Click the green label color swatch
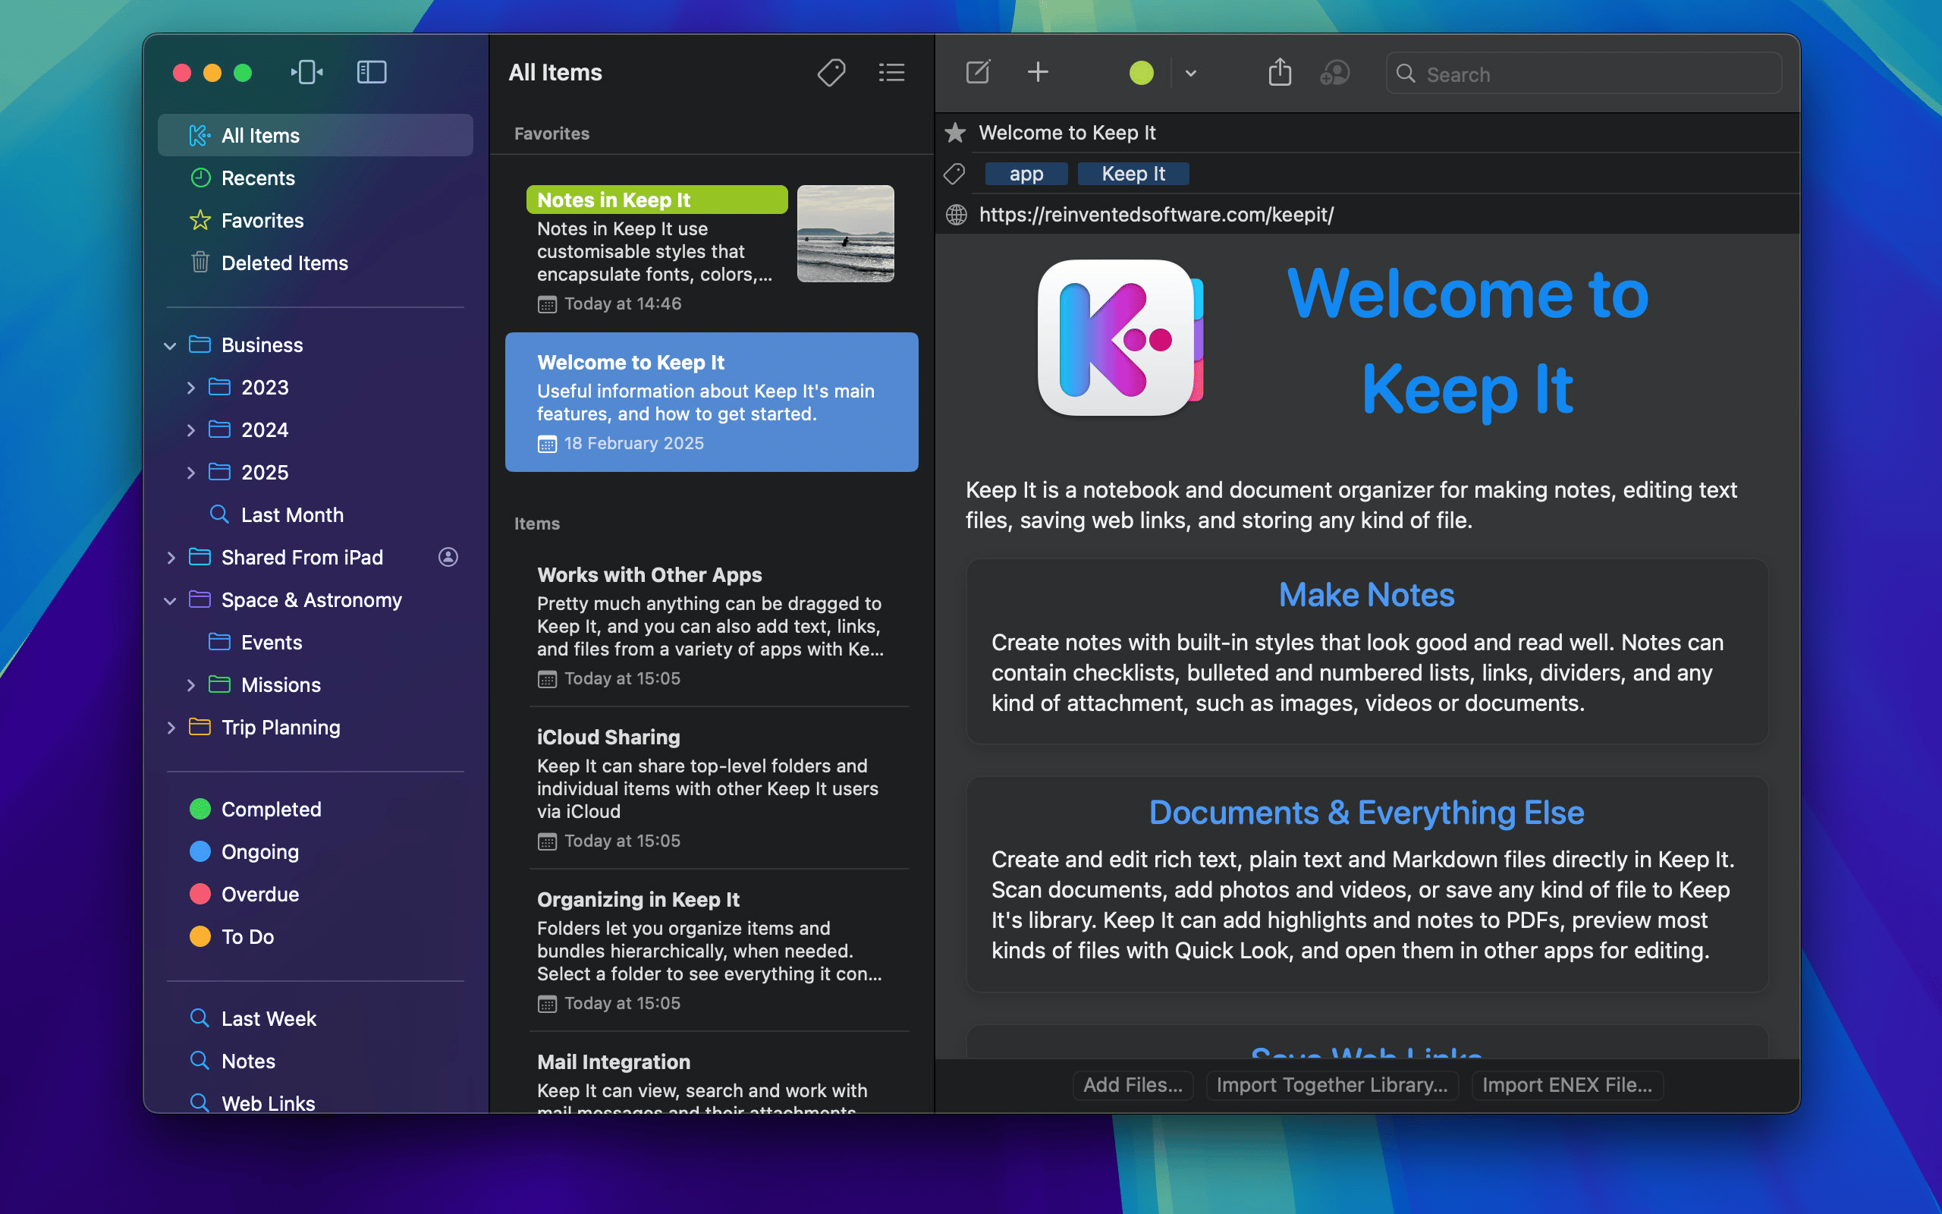Screen dimensions: 1942x1214 [1141, 73]
